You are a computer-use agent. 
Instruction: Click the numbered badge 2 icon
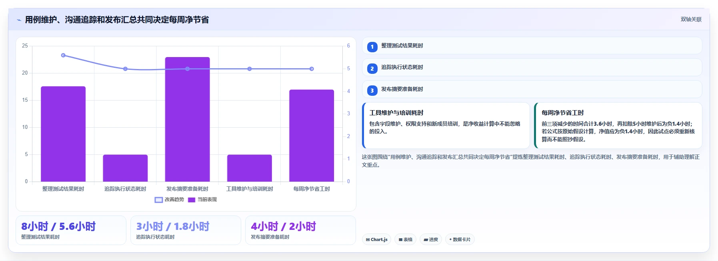372,69
